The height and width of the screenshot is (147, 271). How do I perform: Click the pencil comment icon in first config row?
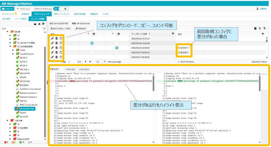pos(53,39)
